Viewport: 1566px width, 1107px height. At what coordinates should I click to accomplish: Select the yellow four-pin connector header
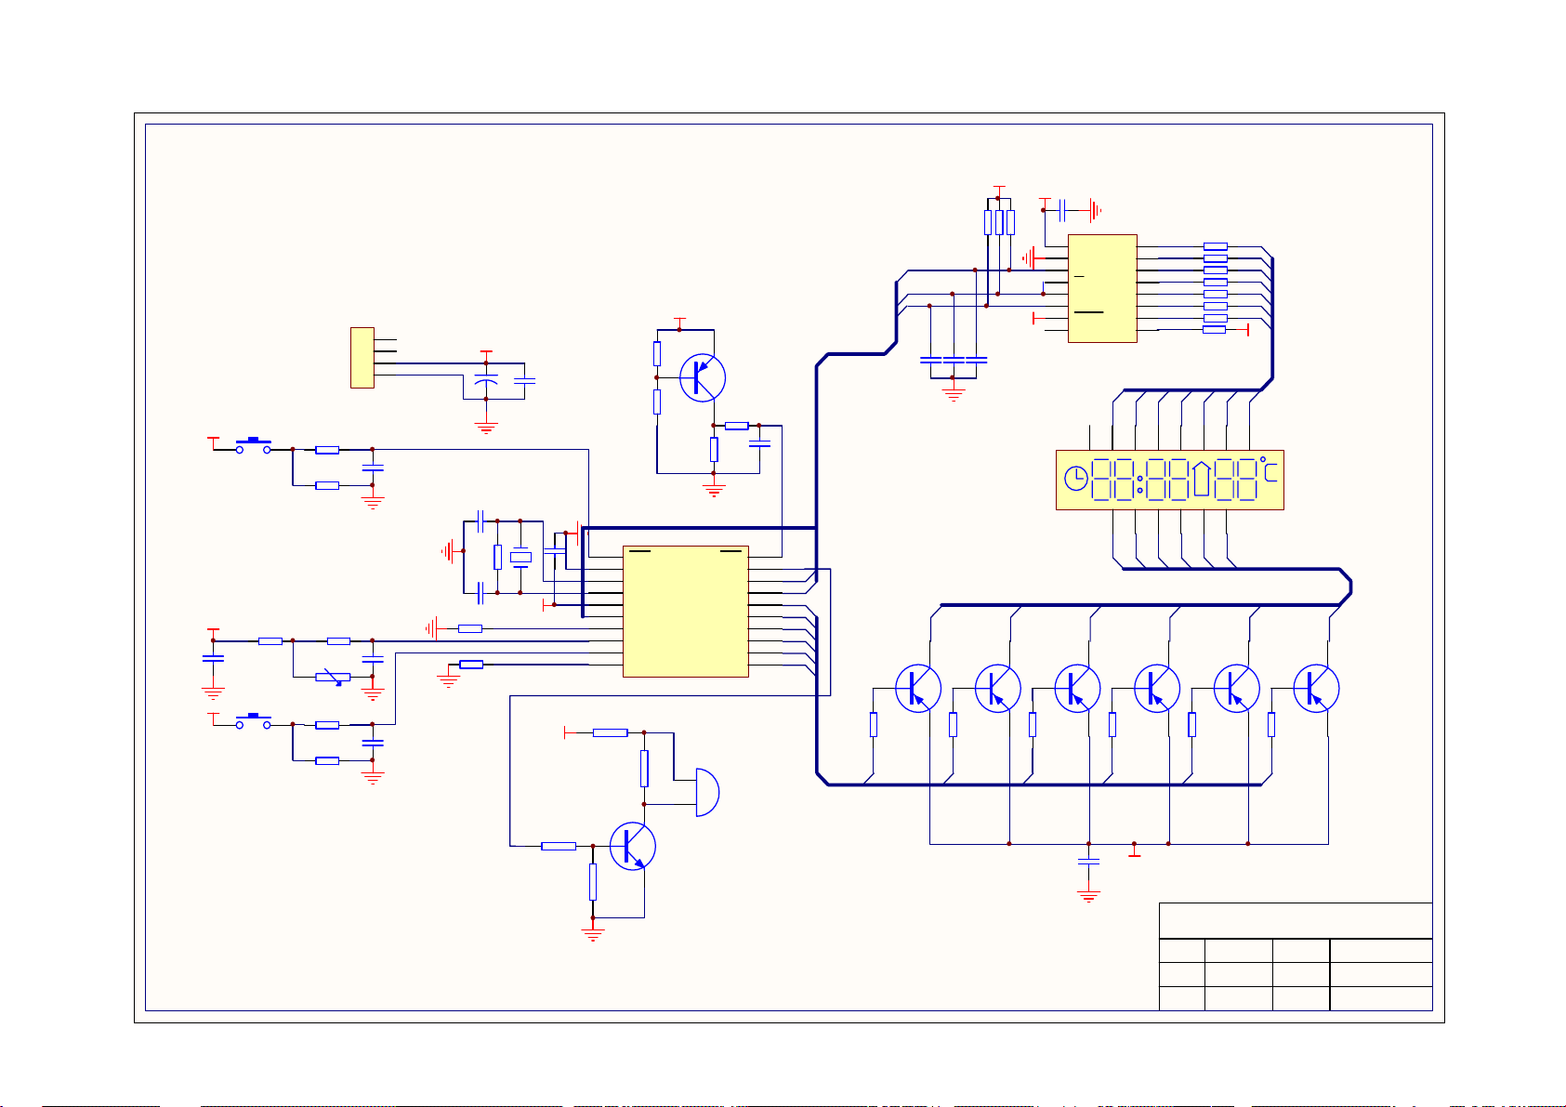pos(362,357)
